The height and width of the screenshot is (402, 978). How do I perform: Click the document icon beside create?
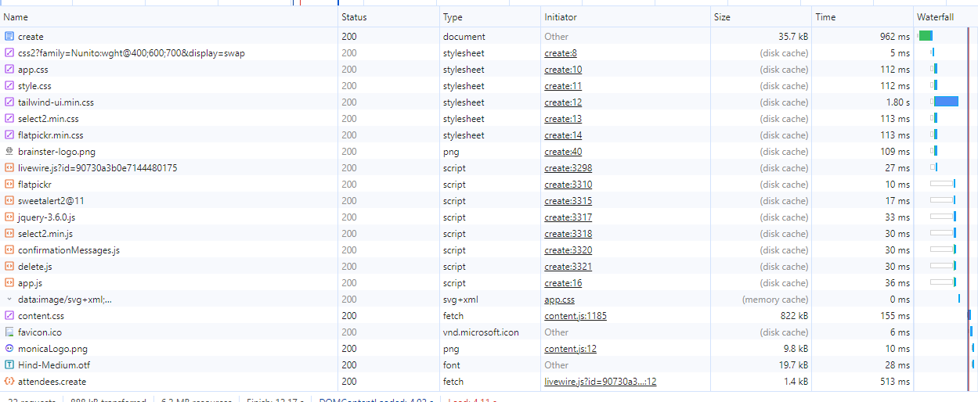click(x=9, y=37)
